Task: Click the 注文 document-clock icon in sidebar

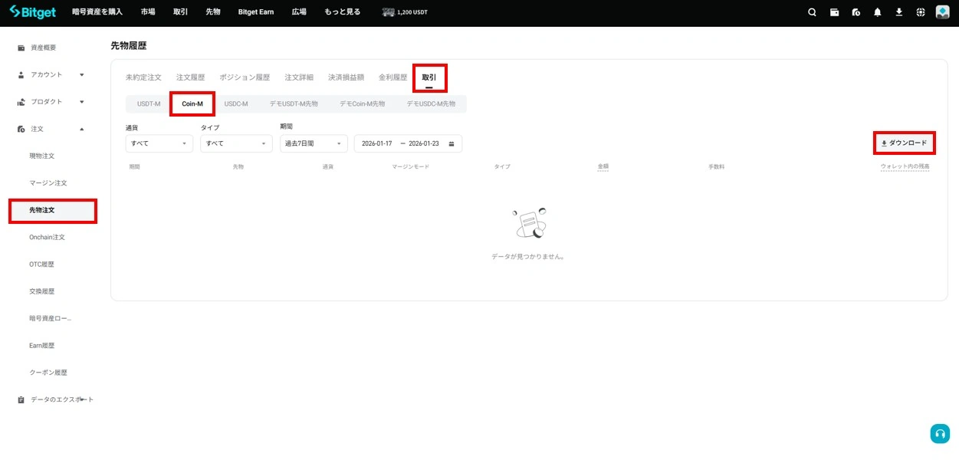Action: 21,129
